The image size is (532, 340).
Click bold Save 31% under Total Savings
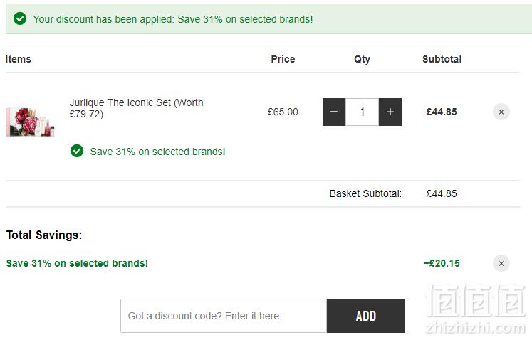77,263
